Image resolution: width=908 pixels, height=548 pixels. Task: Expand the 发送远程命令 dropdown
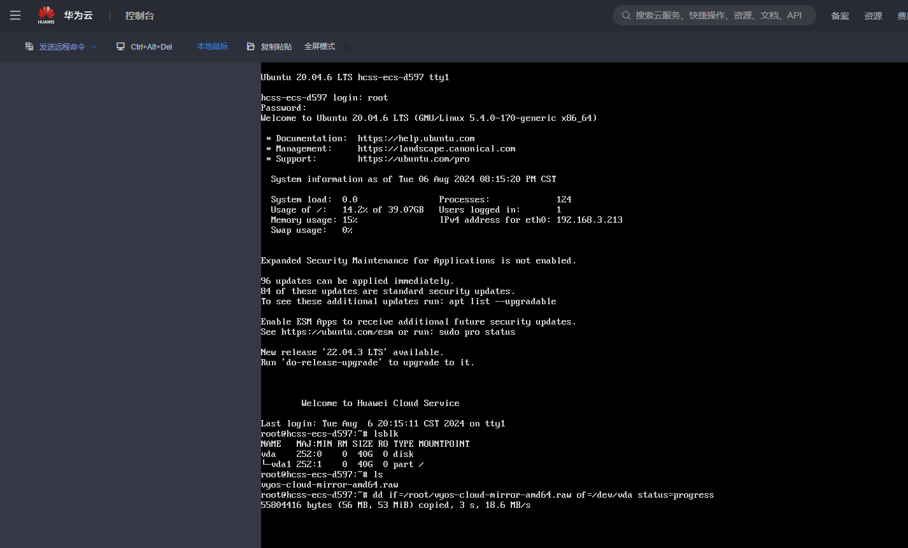pos(61,47)
